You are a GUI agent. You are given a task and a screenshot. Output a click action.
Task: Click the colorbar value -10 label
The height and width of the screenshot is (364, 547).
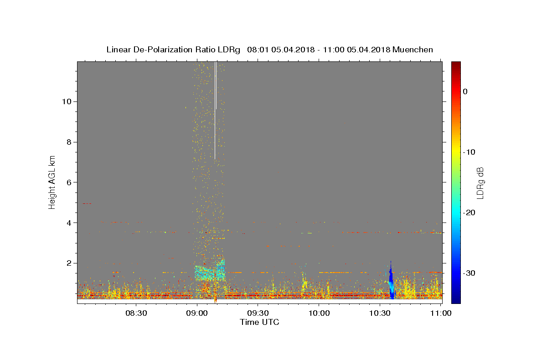469,152
